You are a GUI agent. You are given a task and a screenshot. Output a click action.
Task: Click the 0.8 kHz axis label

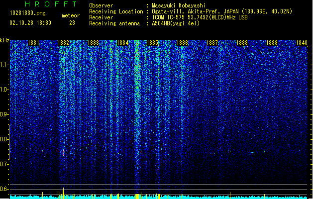[4, 139]
